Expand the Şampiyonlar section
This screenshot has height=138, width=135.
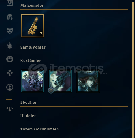pos(33,47)
